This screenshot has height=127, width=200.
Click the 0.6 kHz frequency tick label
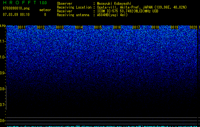(x=2, y=121)
